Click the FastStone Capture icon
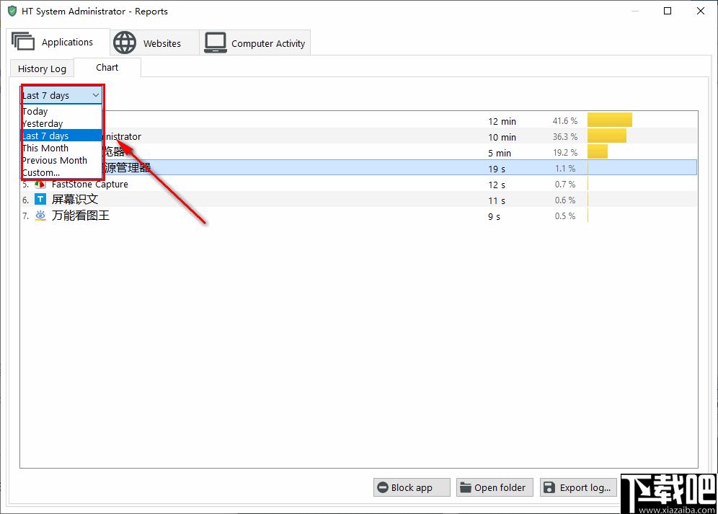The image size is (718, 514). point(41,184)
